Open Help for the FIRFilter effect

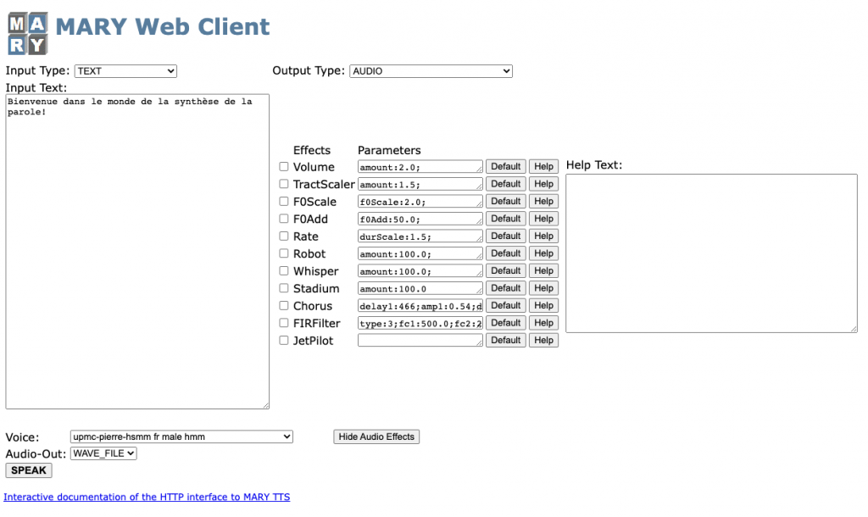pos(543,323)
